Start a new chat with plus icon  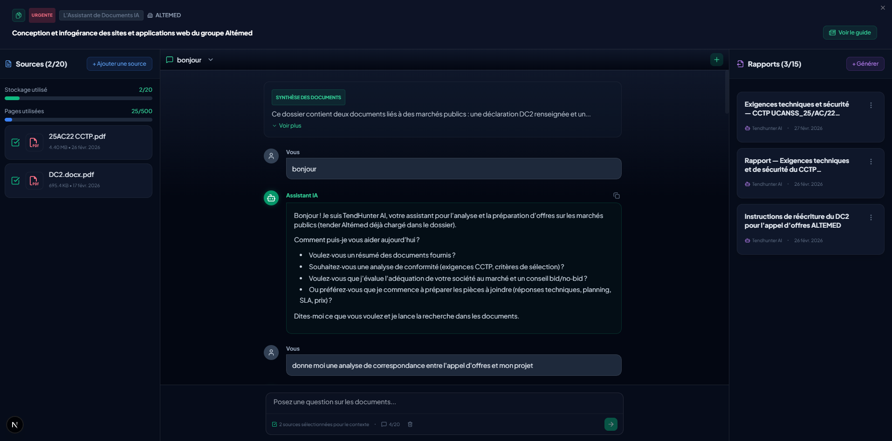click(x=716, y=60)
